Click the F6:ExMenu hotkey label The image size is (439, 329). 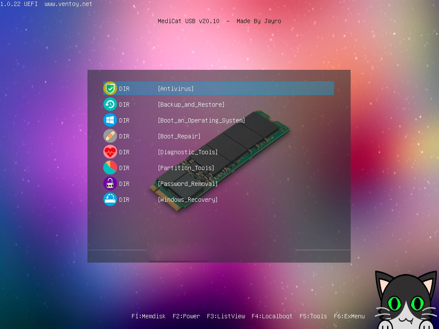pyautogui.click(x=349, y=316)
